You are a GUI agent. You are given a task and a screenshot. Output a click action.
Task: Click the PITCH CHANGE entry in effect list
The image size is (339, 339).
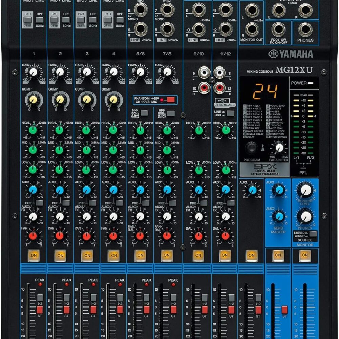(x=277, y=137)
